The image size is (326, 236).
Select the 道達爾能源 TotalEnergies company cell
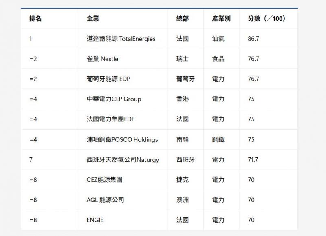[x=121, y=39]
